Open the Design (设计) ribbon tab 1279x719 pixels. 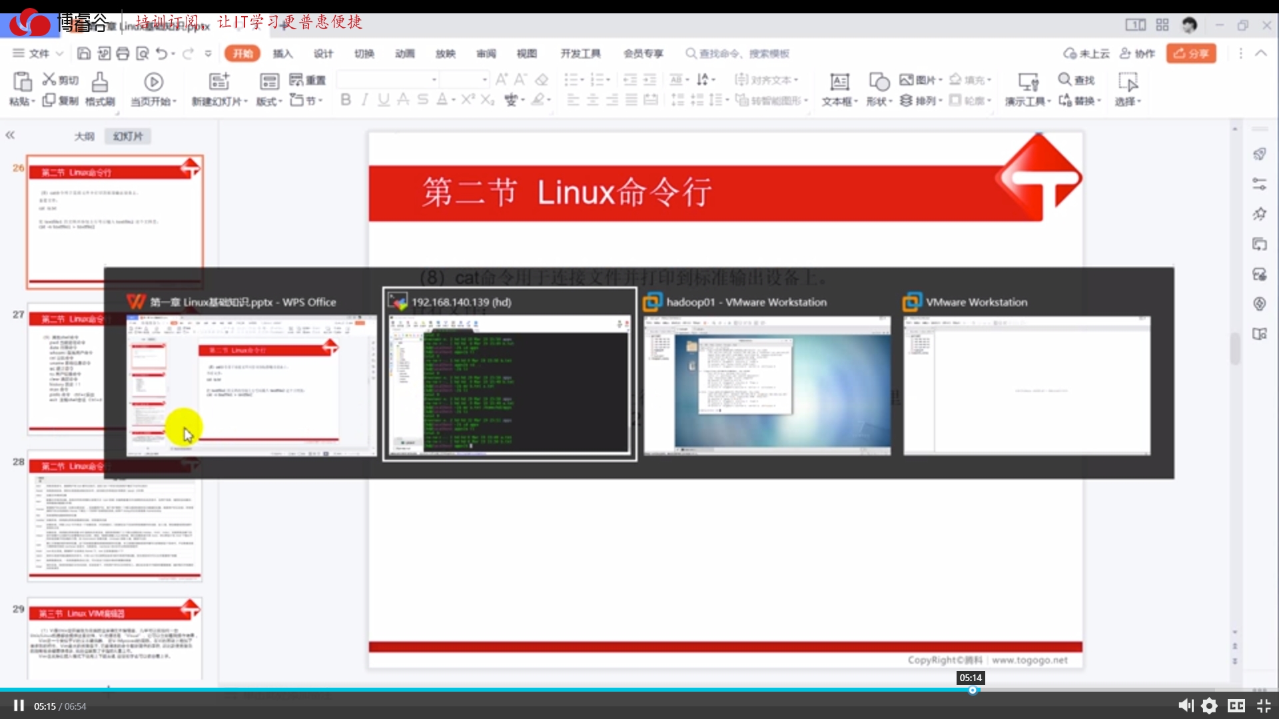pyautogui.click(x=323, y=53)
